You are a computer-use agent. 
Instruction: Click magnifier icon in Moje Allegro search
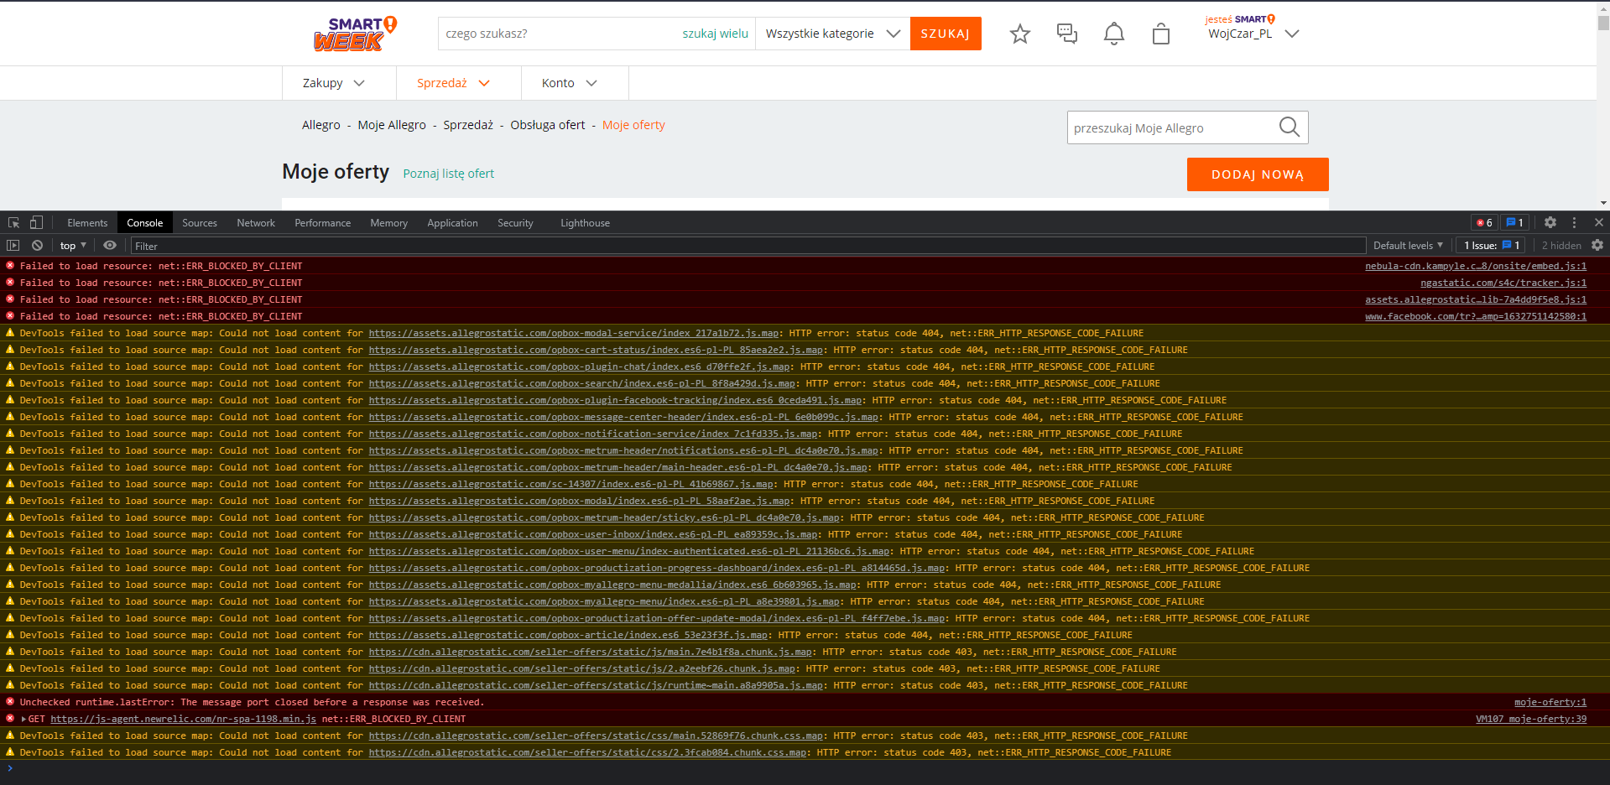[1289, 127]
